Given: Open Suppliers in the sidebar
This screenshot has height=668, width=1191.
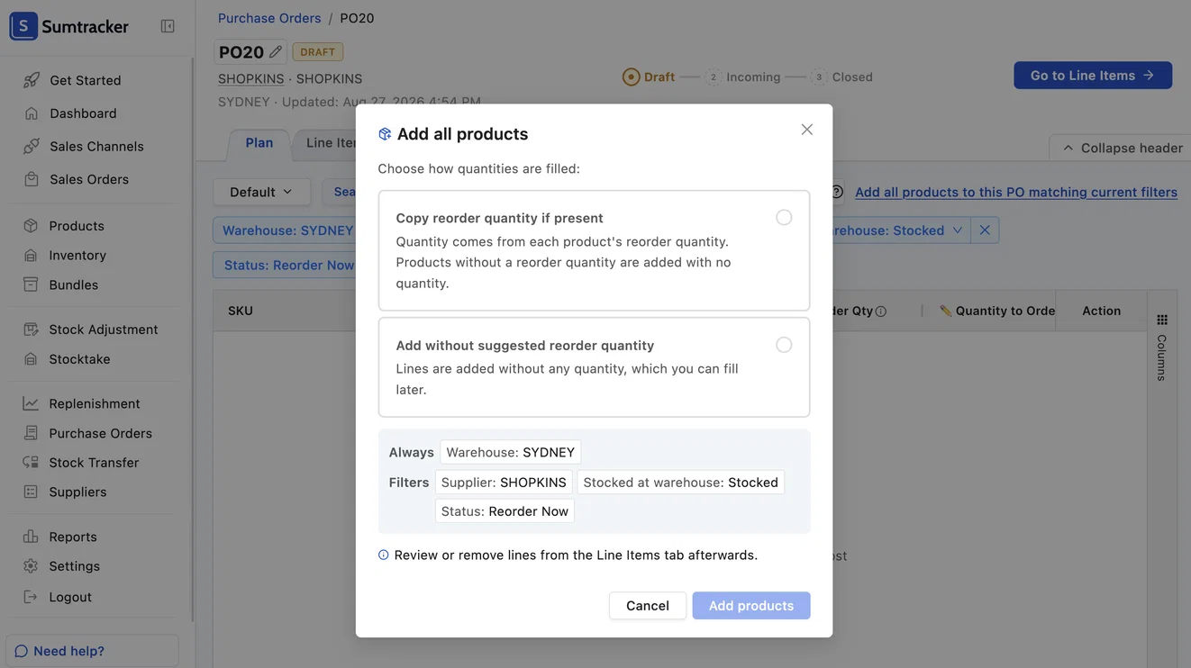Looking at the screenshot, I should [x=77, y=492].
